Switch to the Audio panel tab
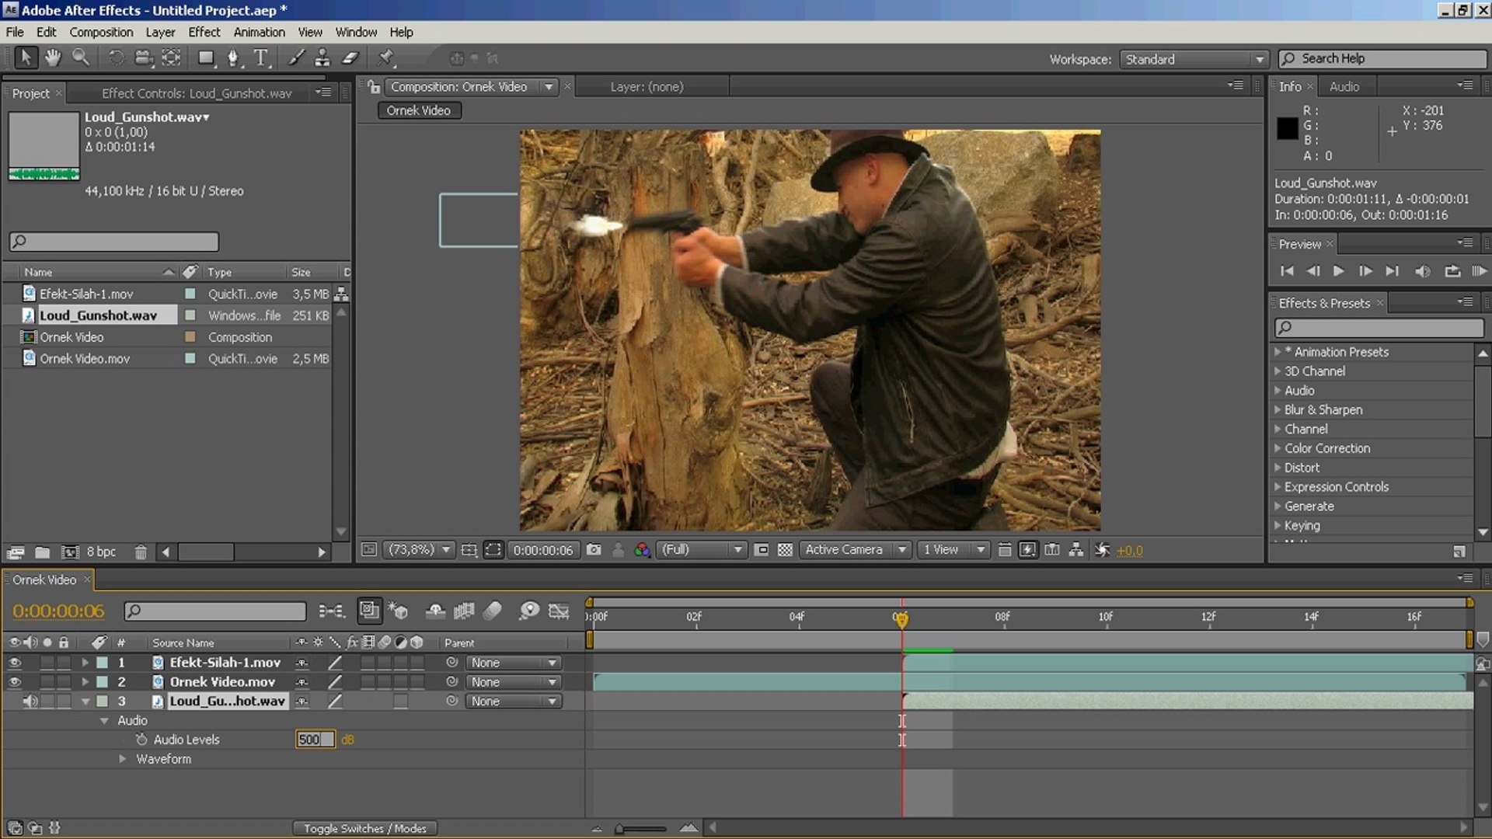This screenshot has width=1492, height=839. [x=1344, y=86]
